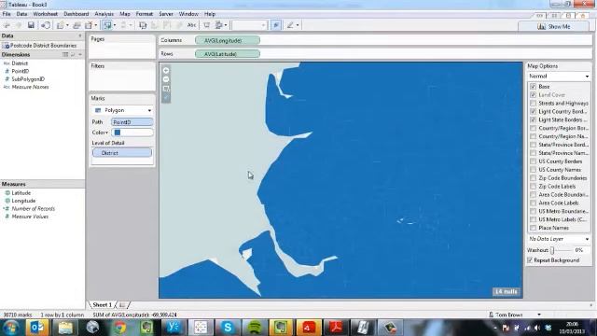597x336 pixels.
Task: Click the Highlight pen toolbar icon
Action: click(x=290, y=25)
